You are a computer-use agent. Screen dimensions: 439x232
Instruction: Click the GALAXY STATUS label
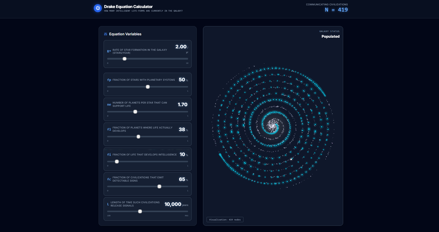(x=330, y=31)
